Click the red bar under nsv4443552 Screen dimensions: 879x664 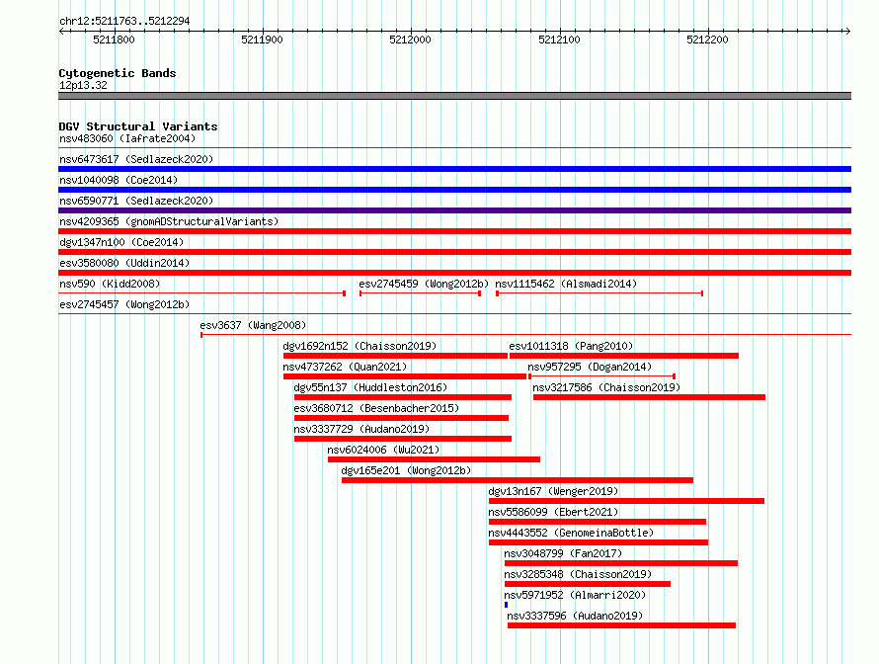coord(599,542)
